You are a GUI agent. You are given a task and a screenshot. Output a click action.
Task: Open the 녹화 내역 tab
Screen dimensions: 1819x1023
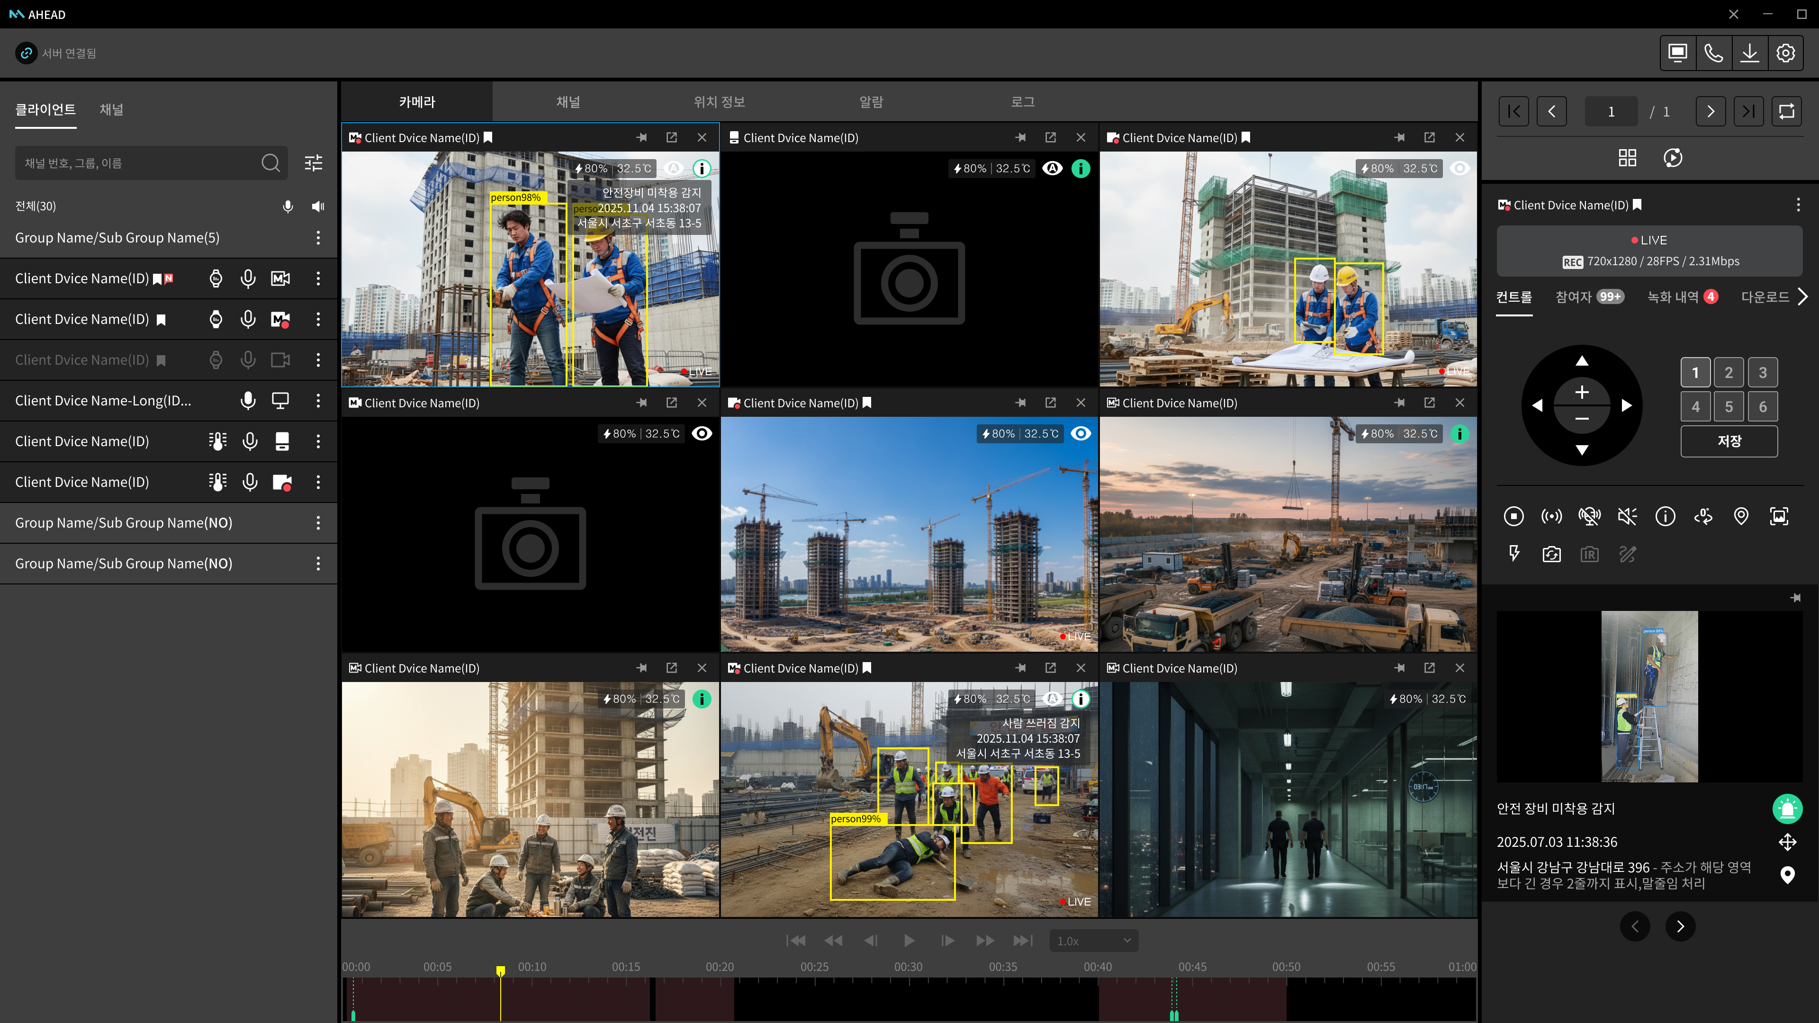[x=1673, y=296]
